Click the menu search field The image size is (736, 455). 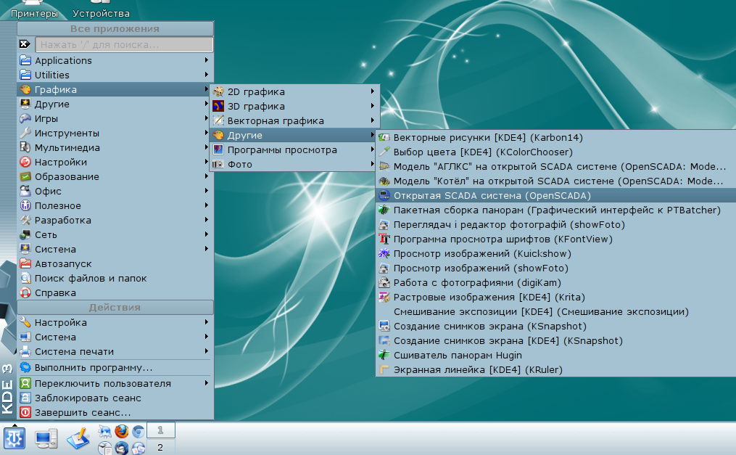click(124, 44)
